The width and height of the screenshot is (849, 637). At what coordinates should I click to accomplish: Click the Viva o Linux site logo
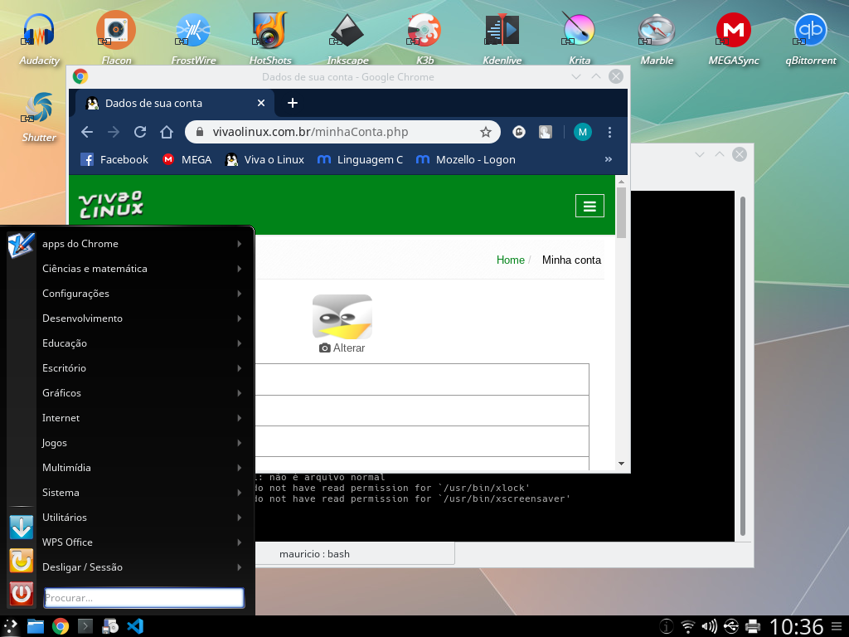[111, 205]
